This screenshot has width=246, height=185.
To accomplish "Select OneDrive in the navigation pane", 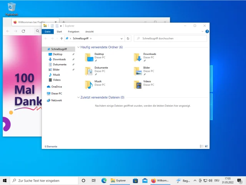I will click(56, 87).
